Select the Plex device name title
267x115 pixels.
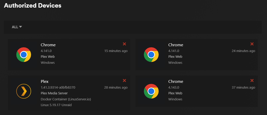click(45, 82)
